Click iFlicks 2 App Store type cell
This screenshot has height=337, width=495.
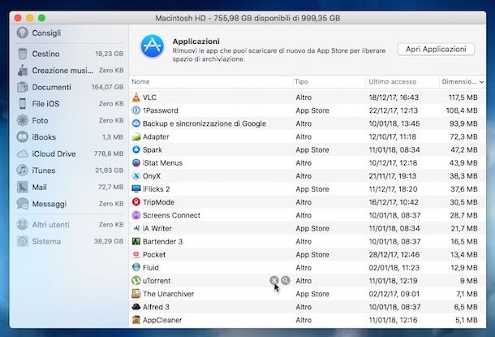pyautogui.click(x=312, y=189)
